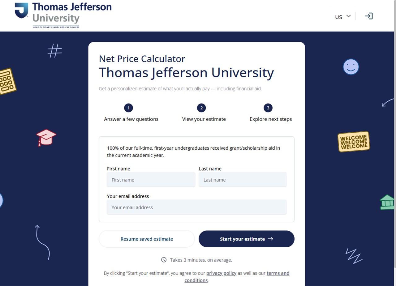This screenshot has height=286, width=396.
Task: Select step 3 Explore next steps
Action: pos(268,108)
